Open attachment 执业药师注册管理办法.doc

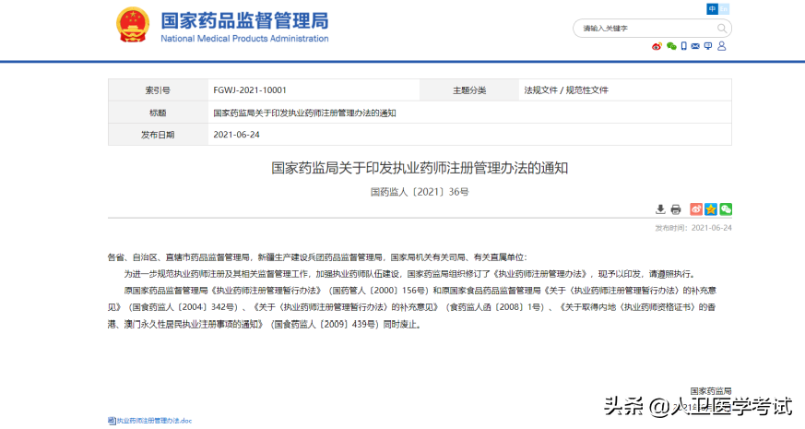154,421
